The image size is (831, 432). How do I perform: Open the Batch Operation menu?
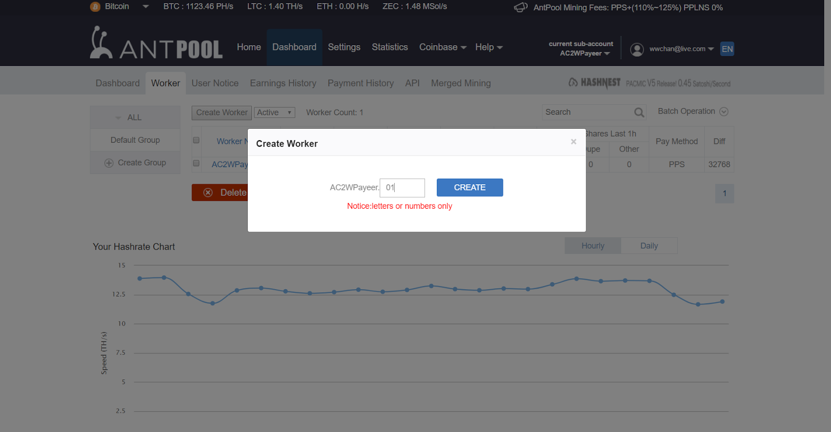coord(693,112)
